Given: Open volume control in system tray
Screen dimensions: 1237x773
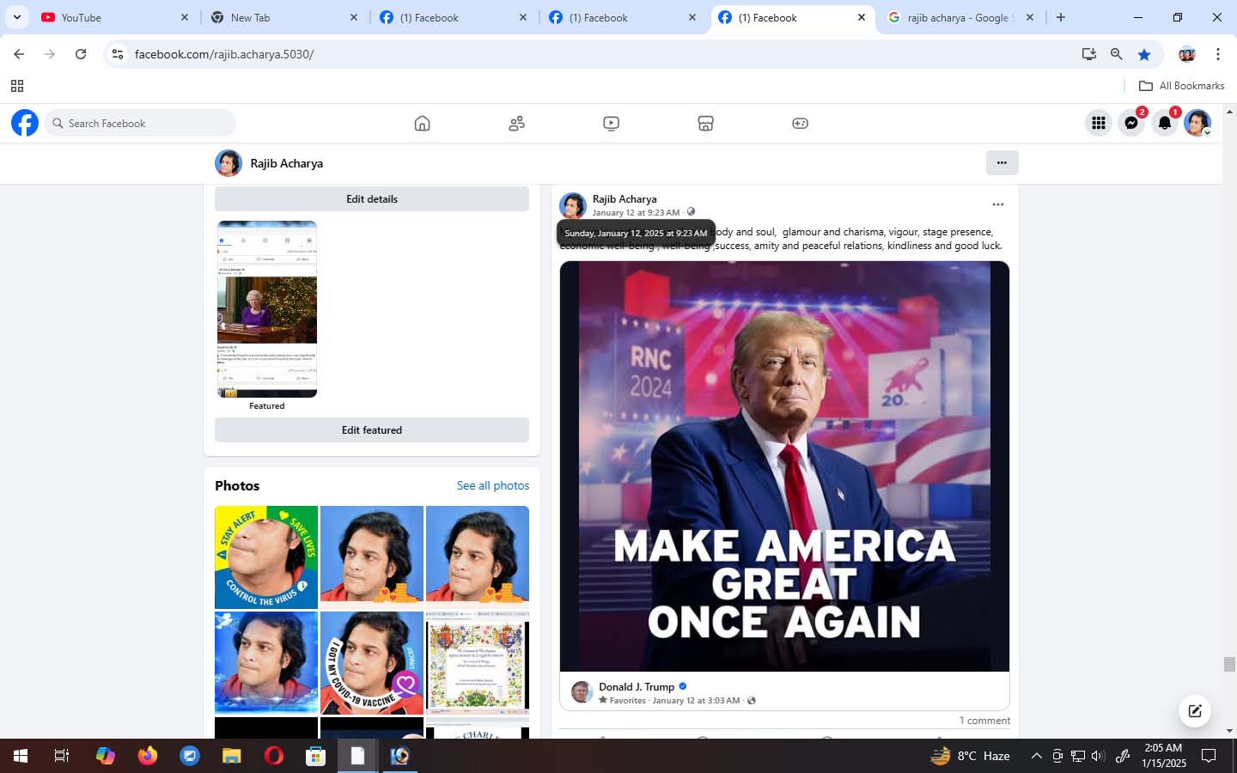Looking at the screenshot, I should (1098, 756).
